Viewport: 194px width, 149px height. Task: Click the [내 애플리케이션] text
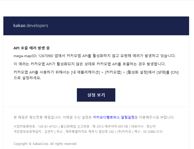point(85,72)
